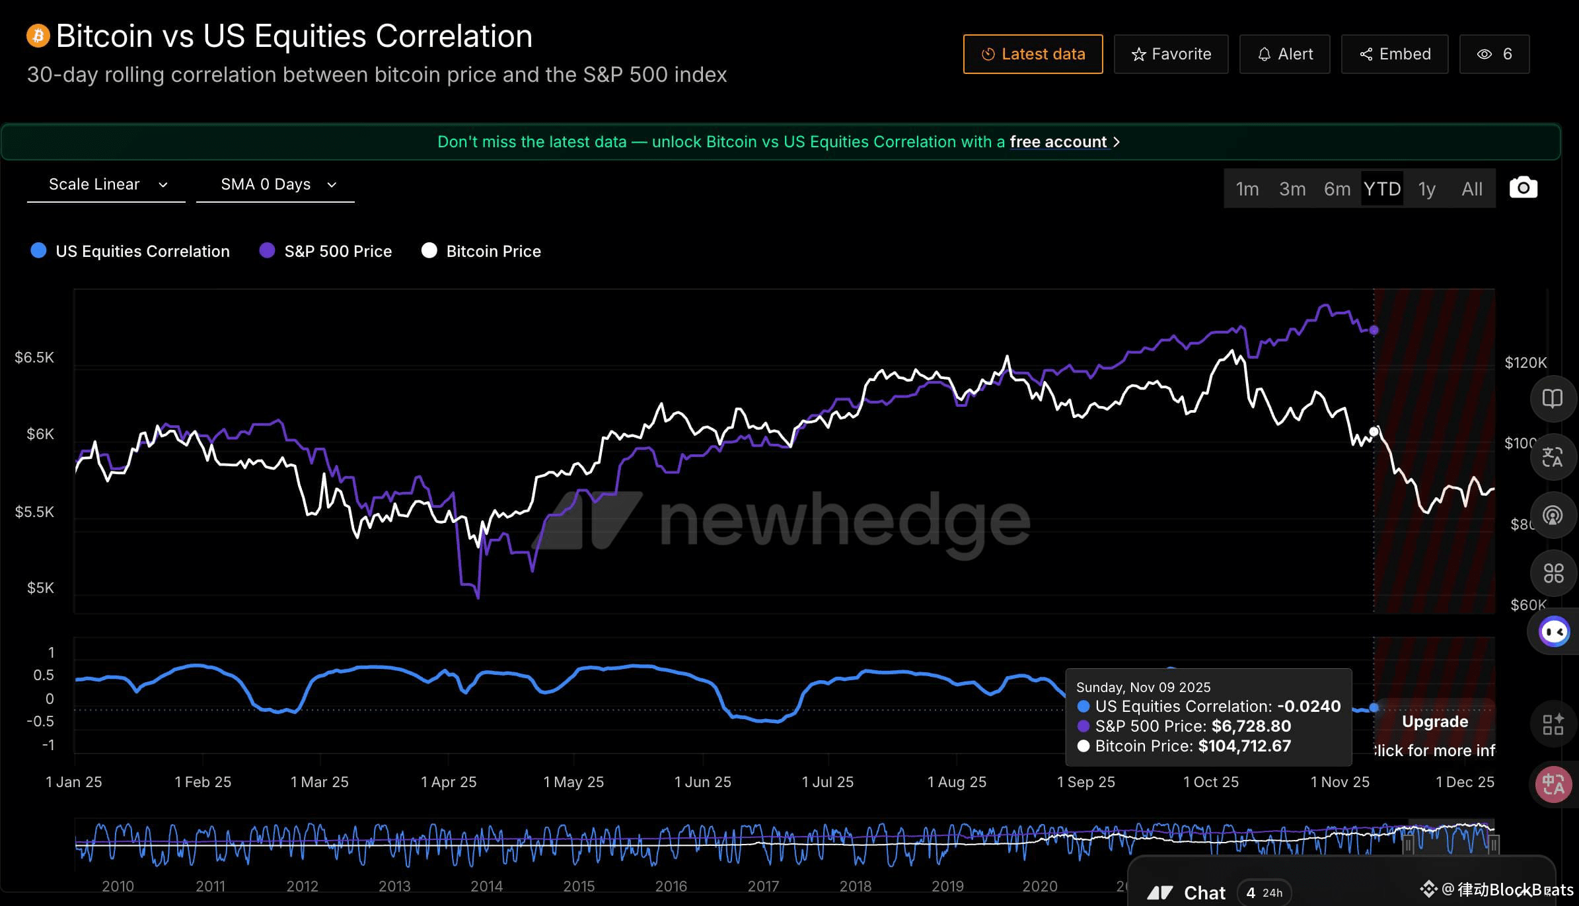Open the Scale Linear dropdown
Viewport: 1579px width, 906px height.
pos(106,184)
